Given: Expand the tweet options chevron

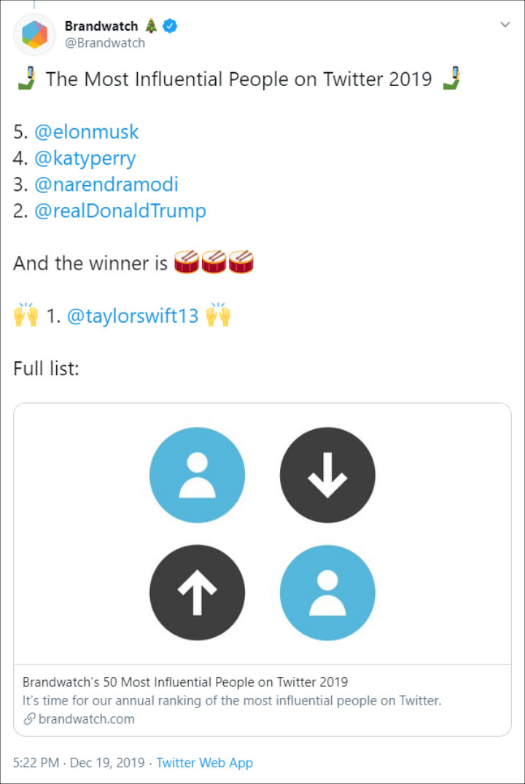Looking at the screenshot, I should pyautogui.click(x=505, y=23).
